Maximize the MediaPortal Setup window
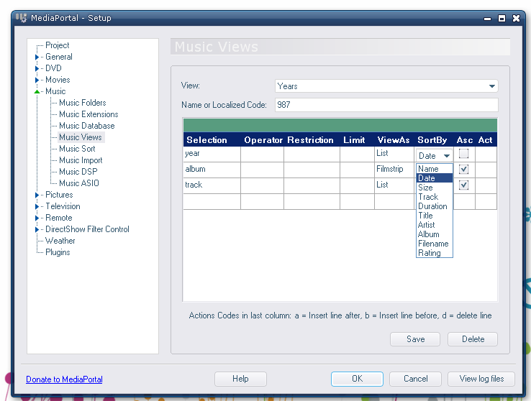The height and width of the screenshot is (401, 531). coord(501,18)
